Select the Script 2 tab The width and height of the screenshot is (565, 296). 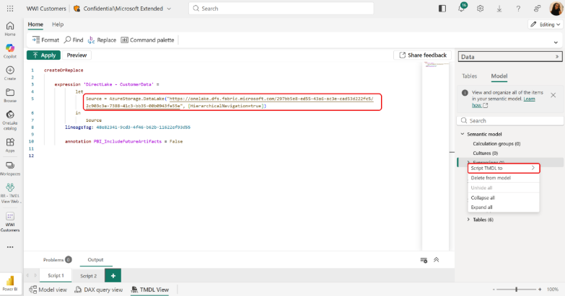coord(88,276)
